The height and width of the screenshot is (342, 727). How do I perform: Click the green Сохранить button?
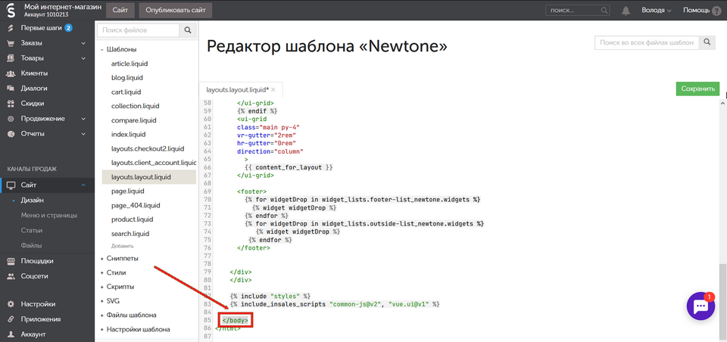(x=697, y=89)
